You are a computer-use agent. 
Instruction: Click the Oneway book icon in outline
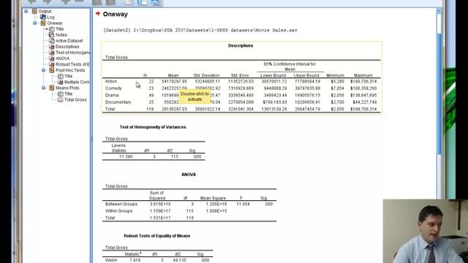pyautogui.click(x=43, y=23)
